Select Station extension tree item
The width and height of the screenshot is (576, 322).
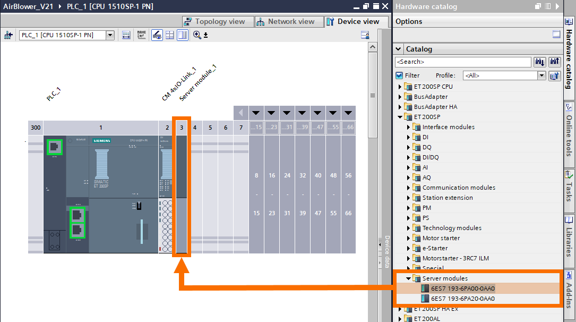point(447,198)
